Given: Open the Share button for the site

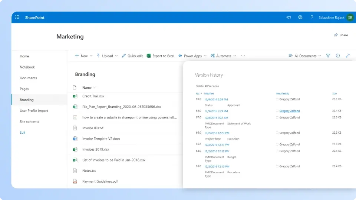Looking at the screenshot, I should (341, 35).
